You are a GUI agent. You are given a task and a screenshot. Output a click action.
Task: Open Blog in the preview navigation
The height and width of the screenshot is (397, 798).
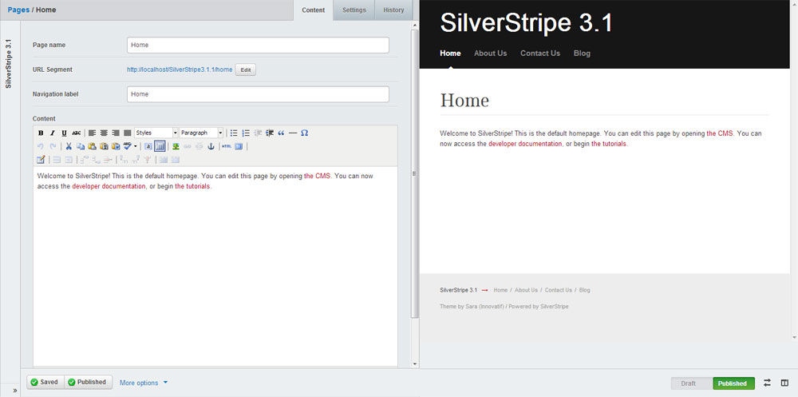582,53
